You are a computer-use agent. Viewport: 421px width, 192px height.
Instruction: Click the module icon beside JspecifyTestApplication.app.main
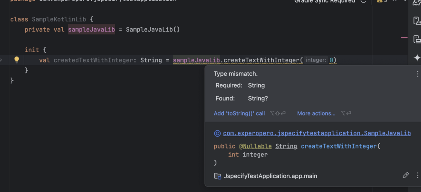(x=217, y=176)
